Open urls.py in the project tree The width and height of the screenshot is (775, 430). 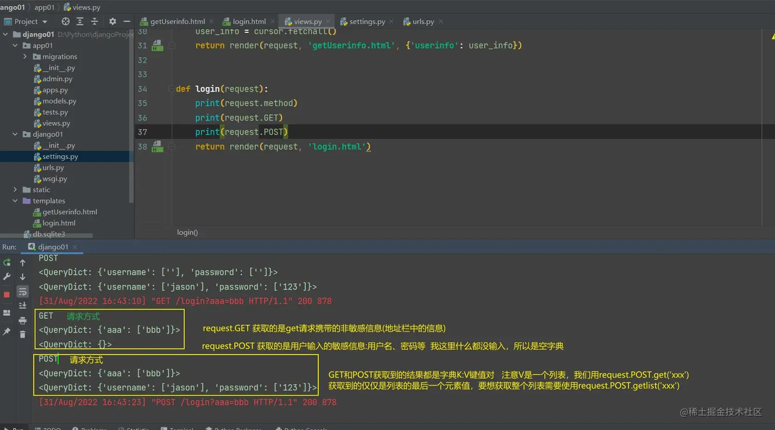[x=53, y=168]
